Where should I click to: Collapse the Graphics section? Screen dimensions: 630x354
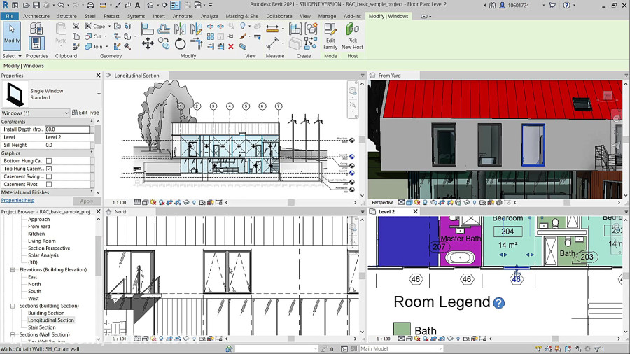92,153
